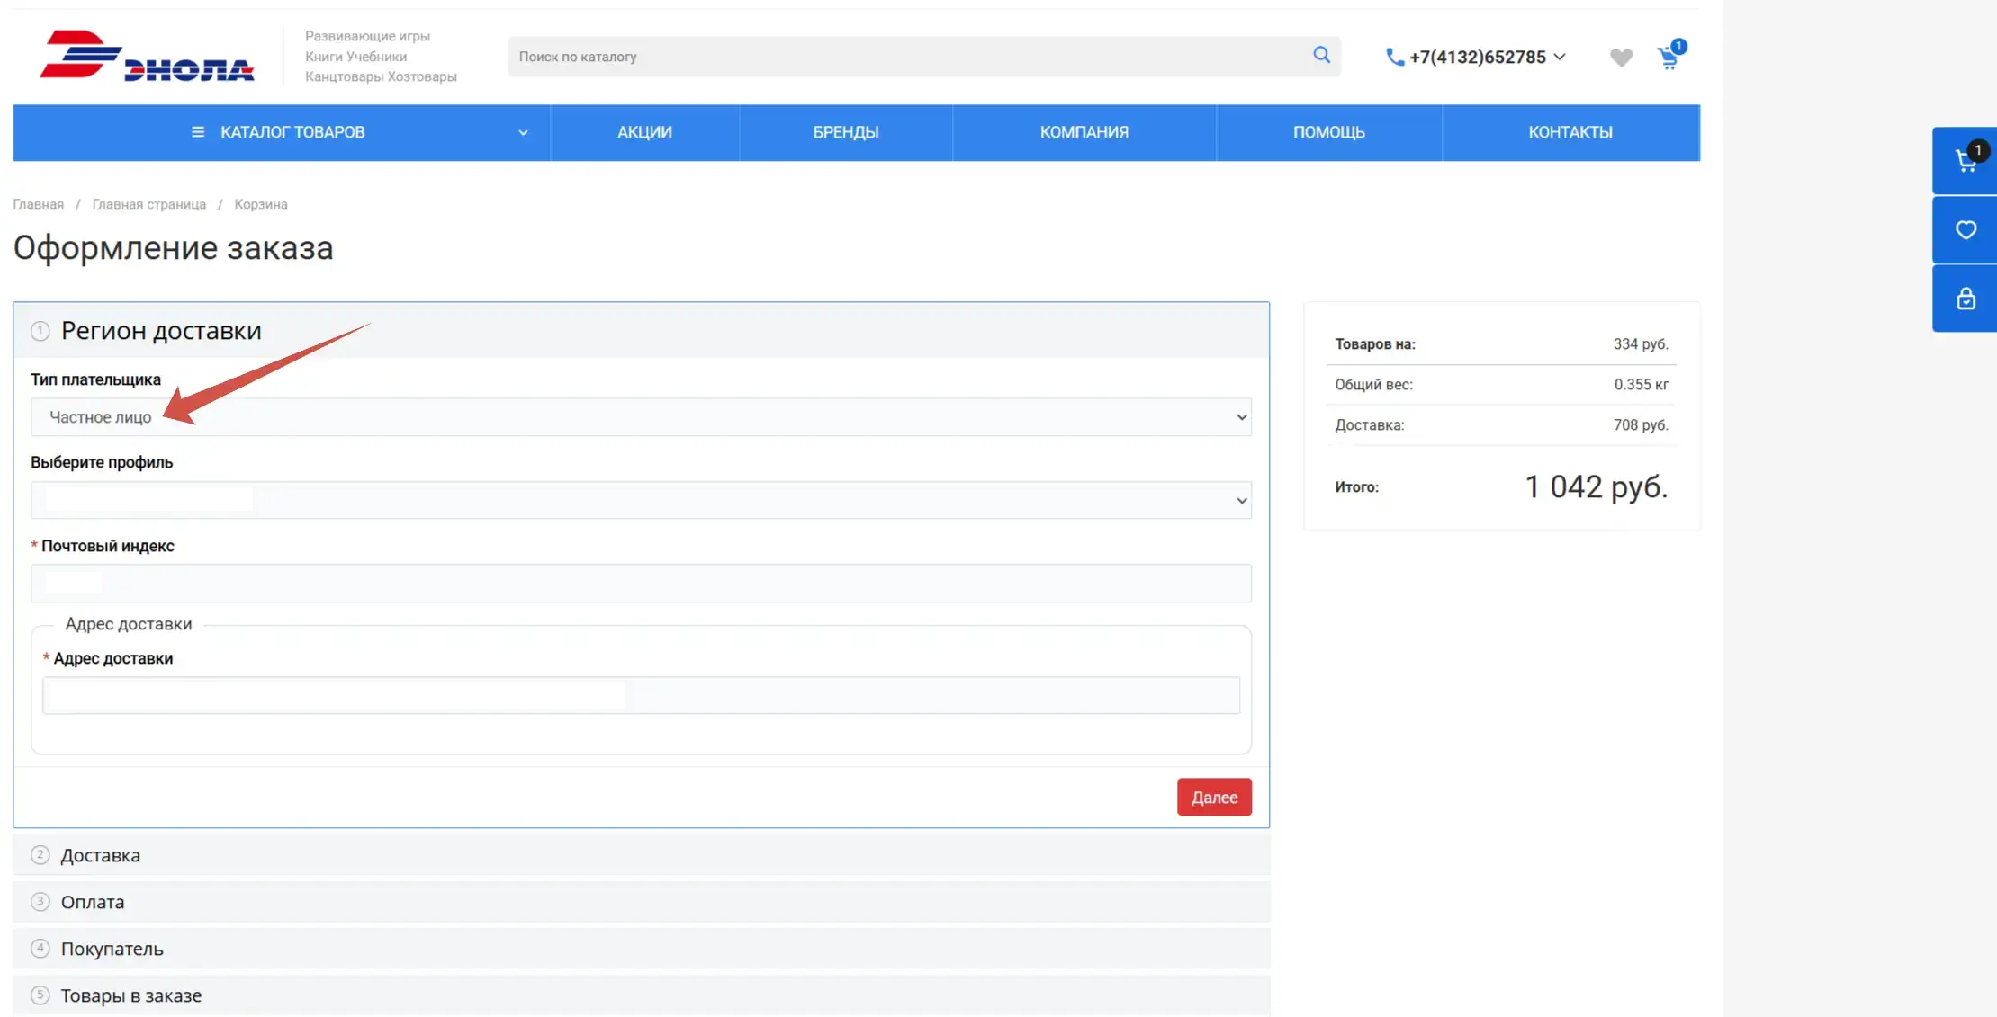Open the header shopping cart icon
This screenshot has width=1997, height=1017.
[1669, 58]
